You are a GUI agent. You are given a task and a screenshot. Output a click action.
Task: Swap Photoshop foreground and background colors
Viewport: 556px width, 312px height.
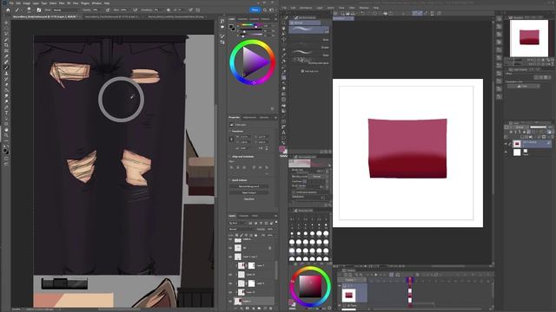[8, 146]
